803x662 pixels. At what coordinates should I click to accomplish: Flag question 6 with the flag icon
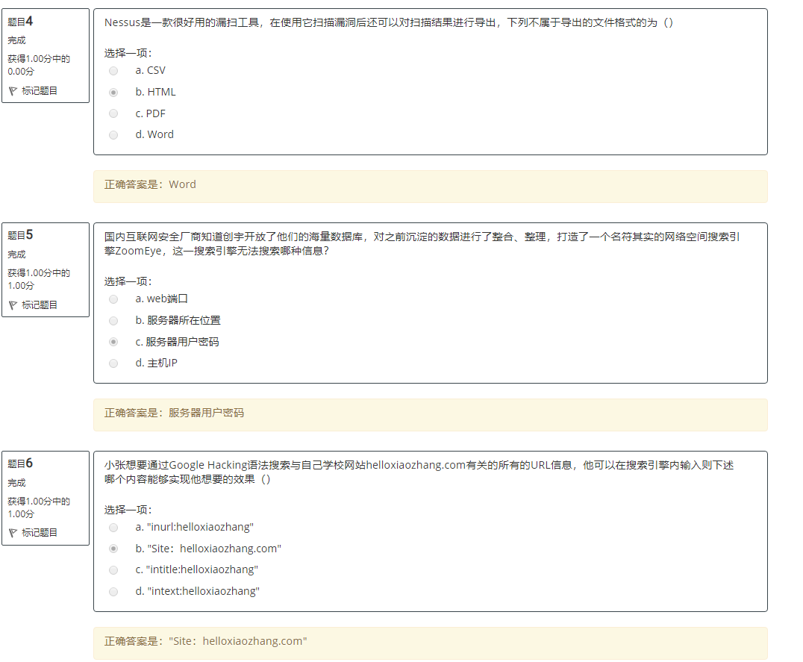pos(14,532)
